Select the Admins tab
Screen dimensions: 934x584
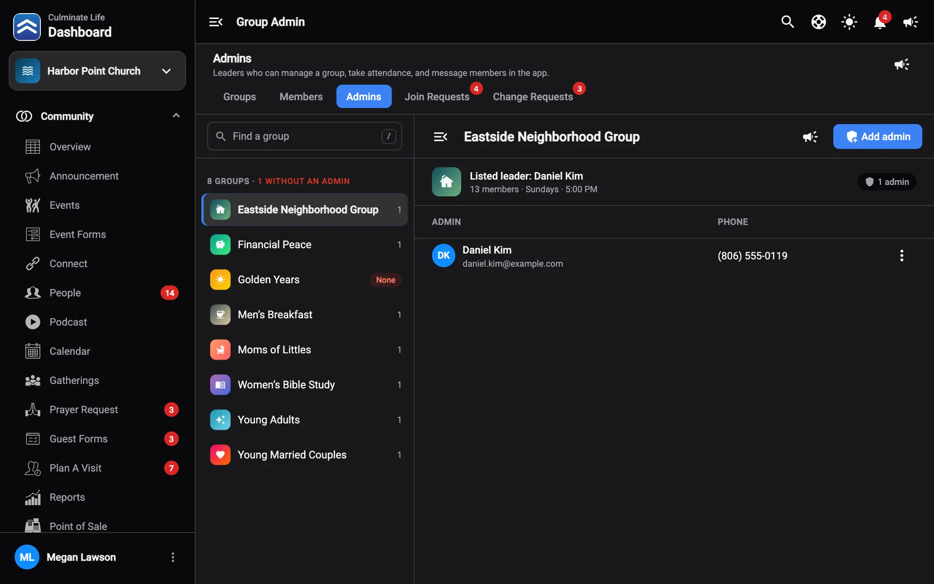pyautogui.click(x=363, y=96)
